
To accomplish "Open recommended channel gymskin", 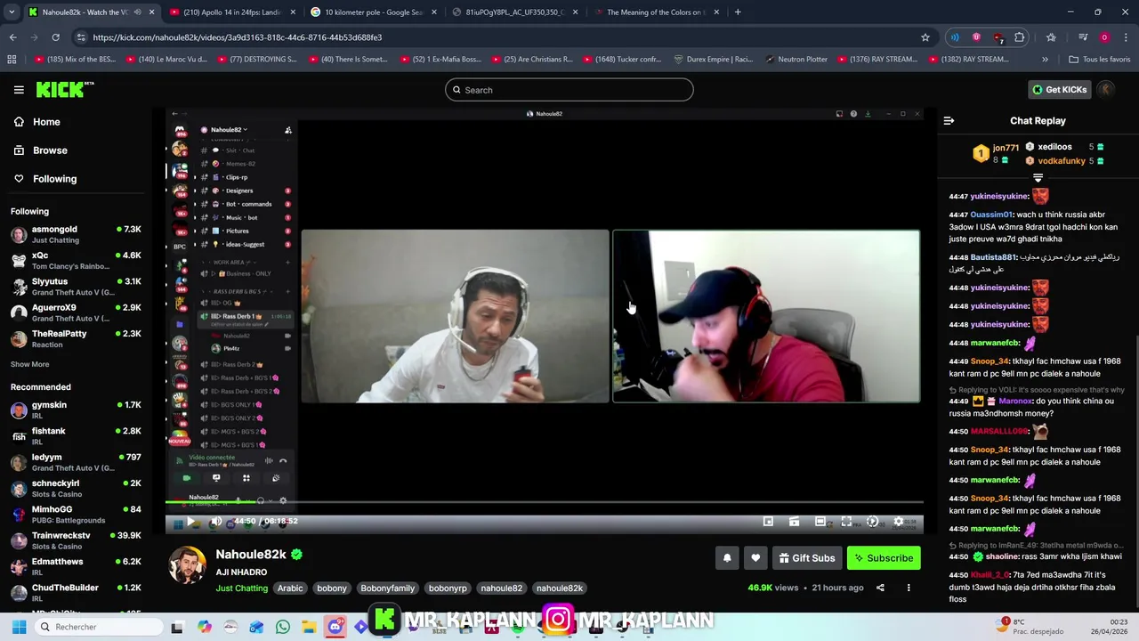I will coord(77,410).
